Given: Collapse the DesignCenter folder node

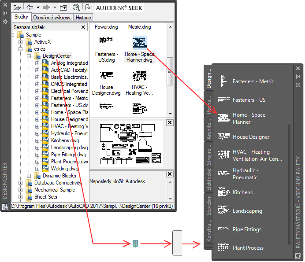Looking at the screenshot, I should (29, 56).
